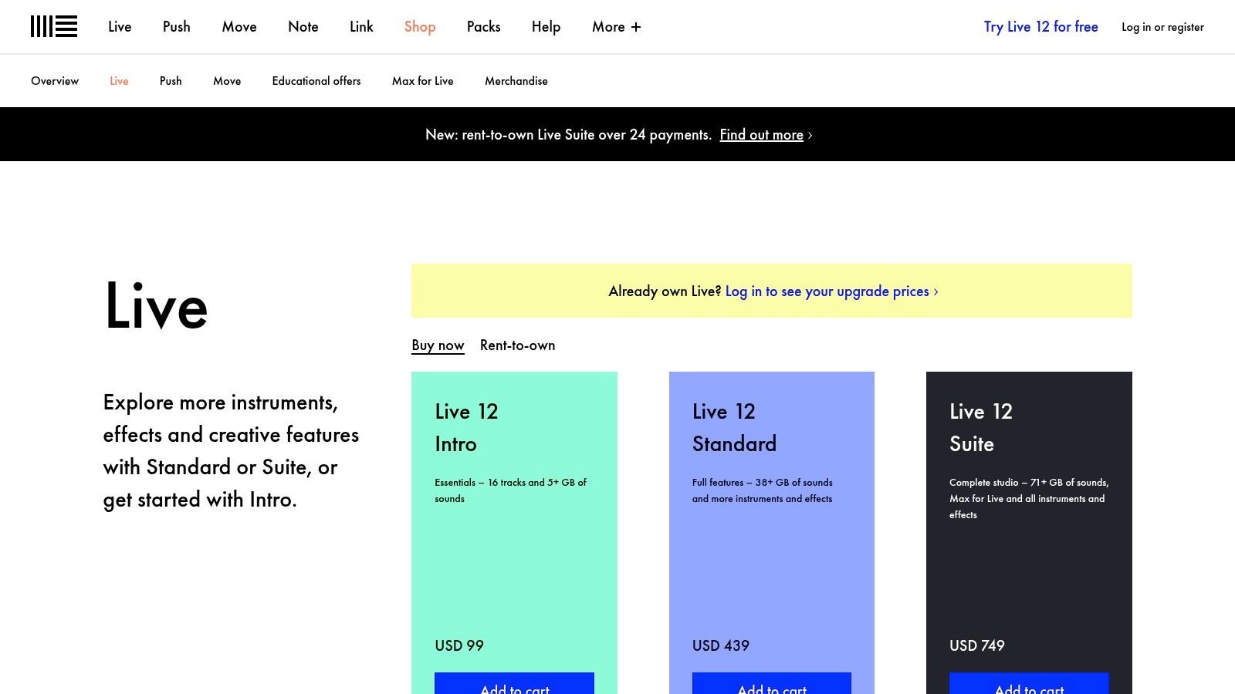Click the USD 749 price
The width and height of the screenshot is (1235, 694).
[x=977, y=645]
